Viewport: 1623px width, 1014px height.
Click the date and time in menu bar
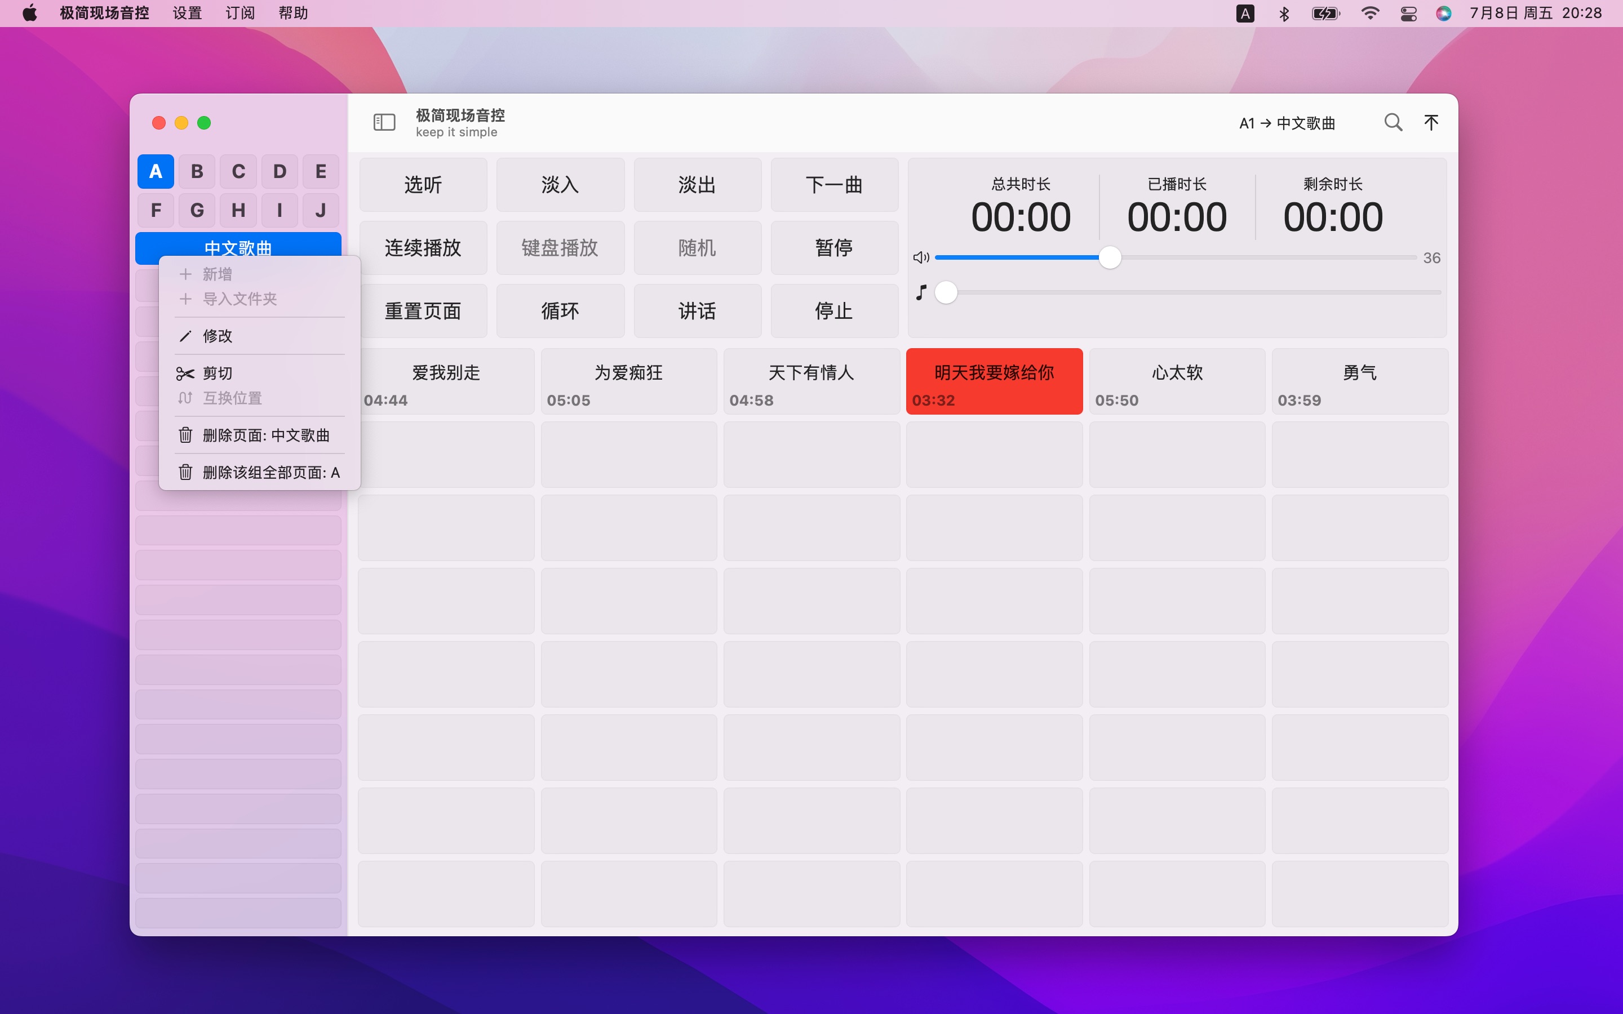point(1535,14)
